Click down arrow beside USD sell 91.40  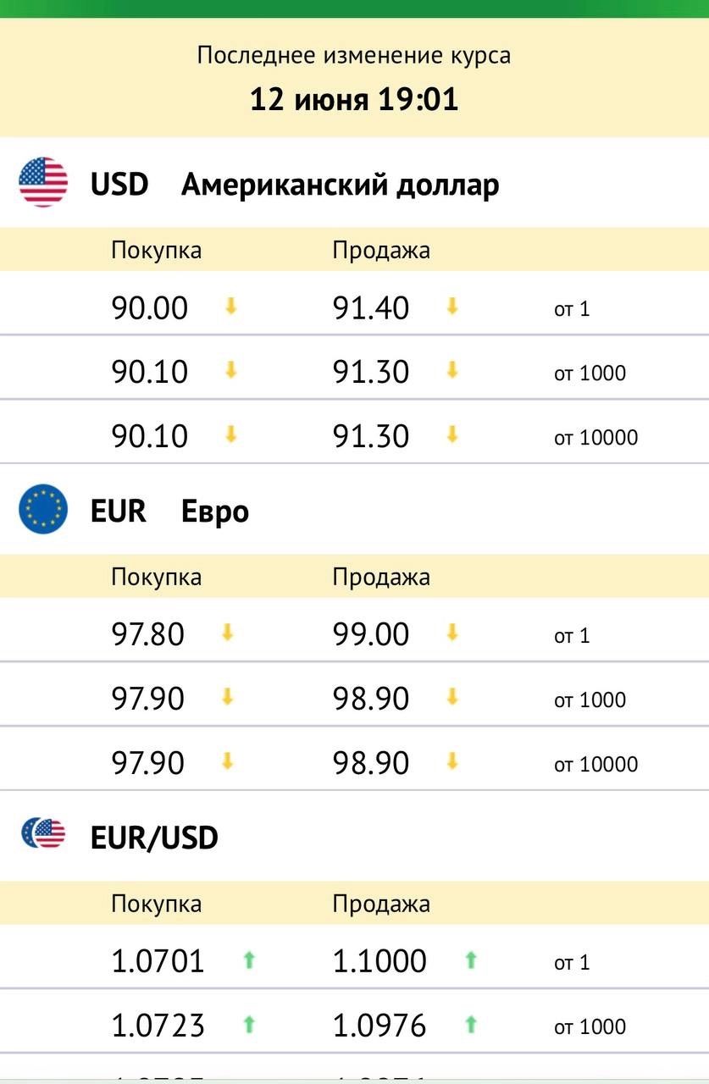pos(452,307)
